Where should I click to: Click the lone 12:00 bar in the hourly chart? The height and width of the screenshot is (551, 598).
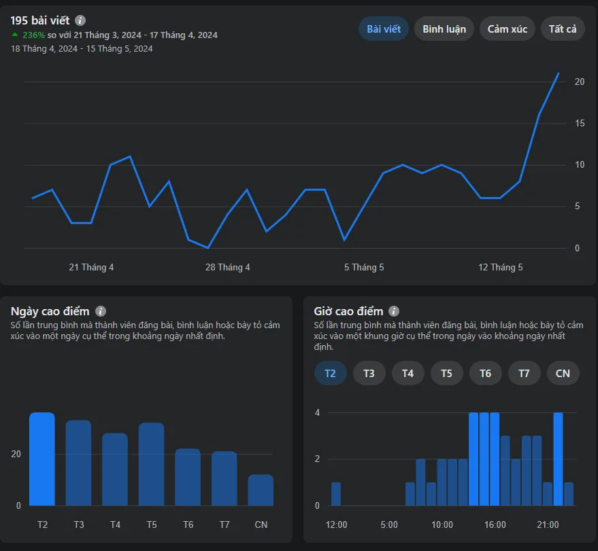pos(336,494)
